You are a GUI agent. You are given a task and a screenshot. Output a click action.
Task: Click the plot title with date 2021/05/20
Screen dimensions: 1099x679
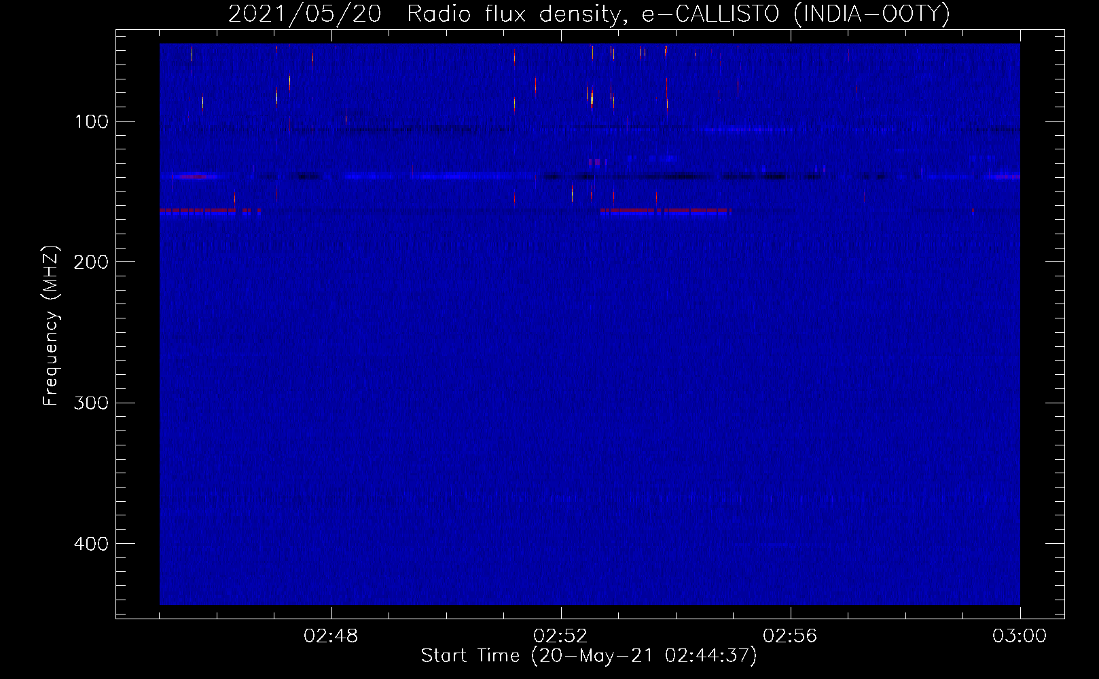pos(589,14)
